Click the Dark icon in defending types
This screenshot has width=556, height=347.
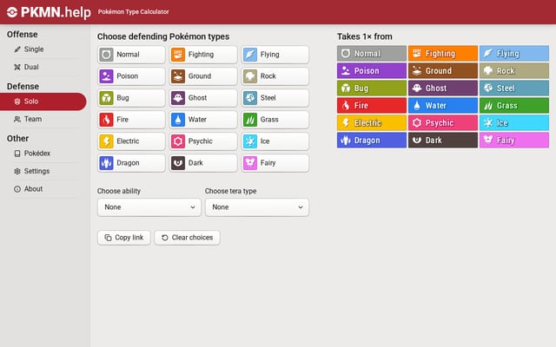(x=178, y=163)
